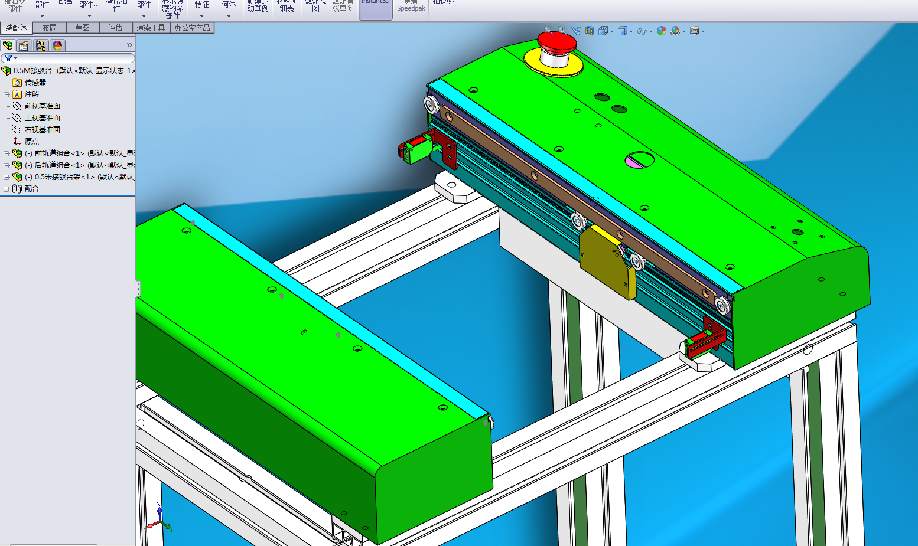Open the Edit Appearance color ball
This screenshot has width=918, height=546.
[662, 31]
